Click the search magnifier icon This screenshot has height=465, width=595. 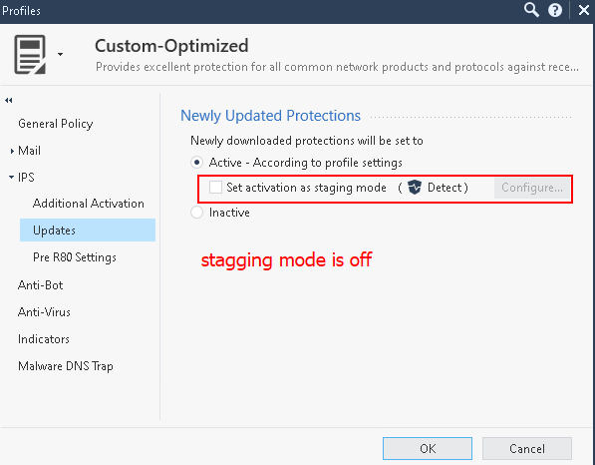point(531,10)
